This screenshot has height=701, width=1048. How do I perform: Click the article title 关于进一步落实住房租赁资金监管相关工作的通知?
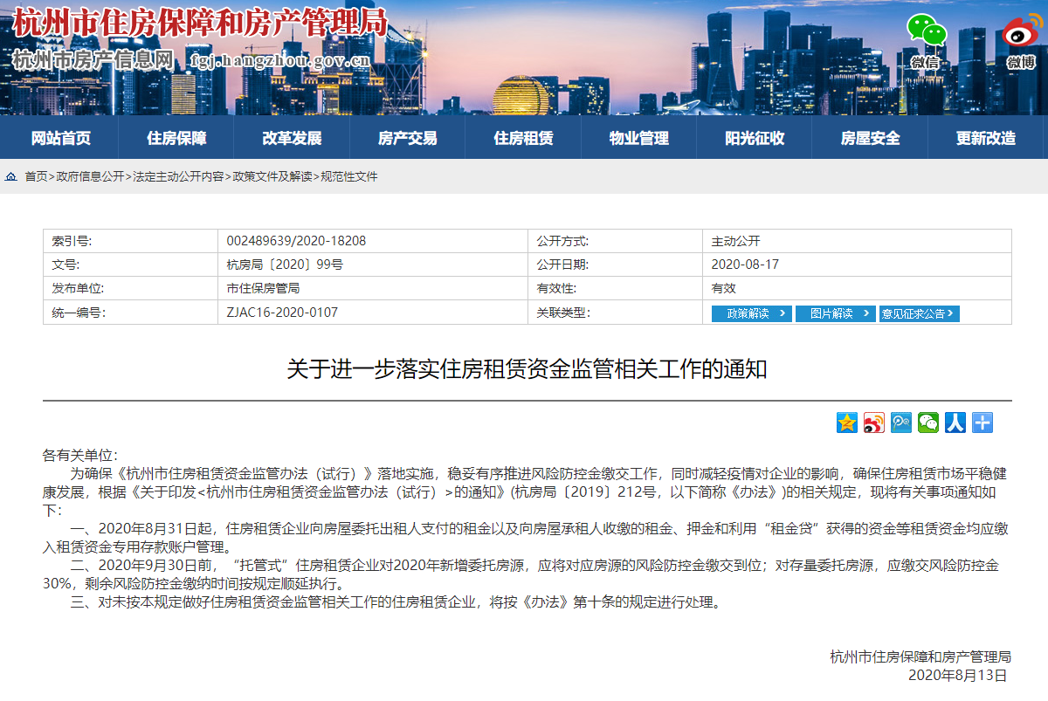527,369
